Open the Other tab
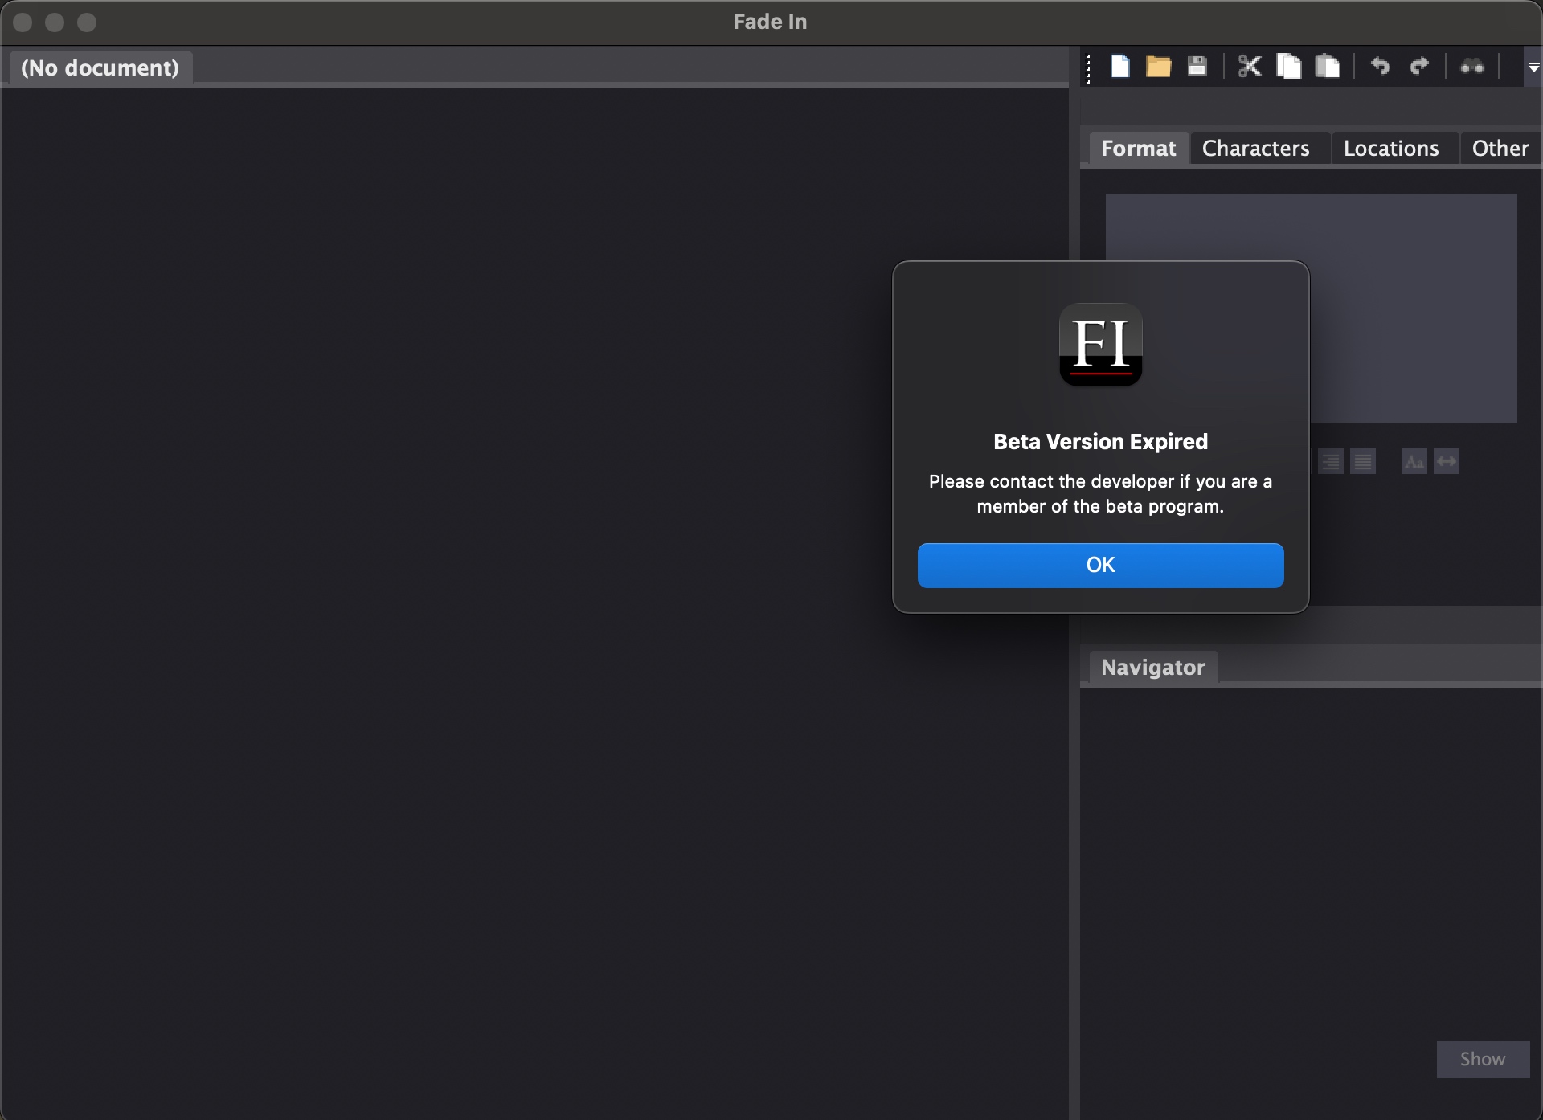Screen dimensions: 1543x1120 pyautogui.click(x=1500, y=149)
